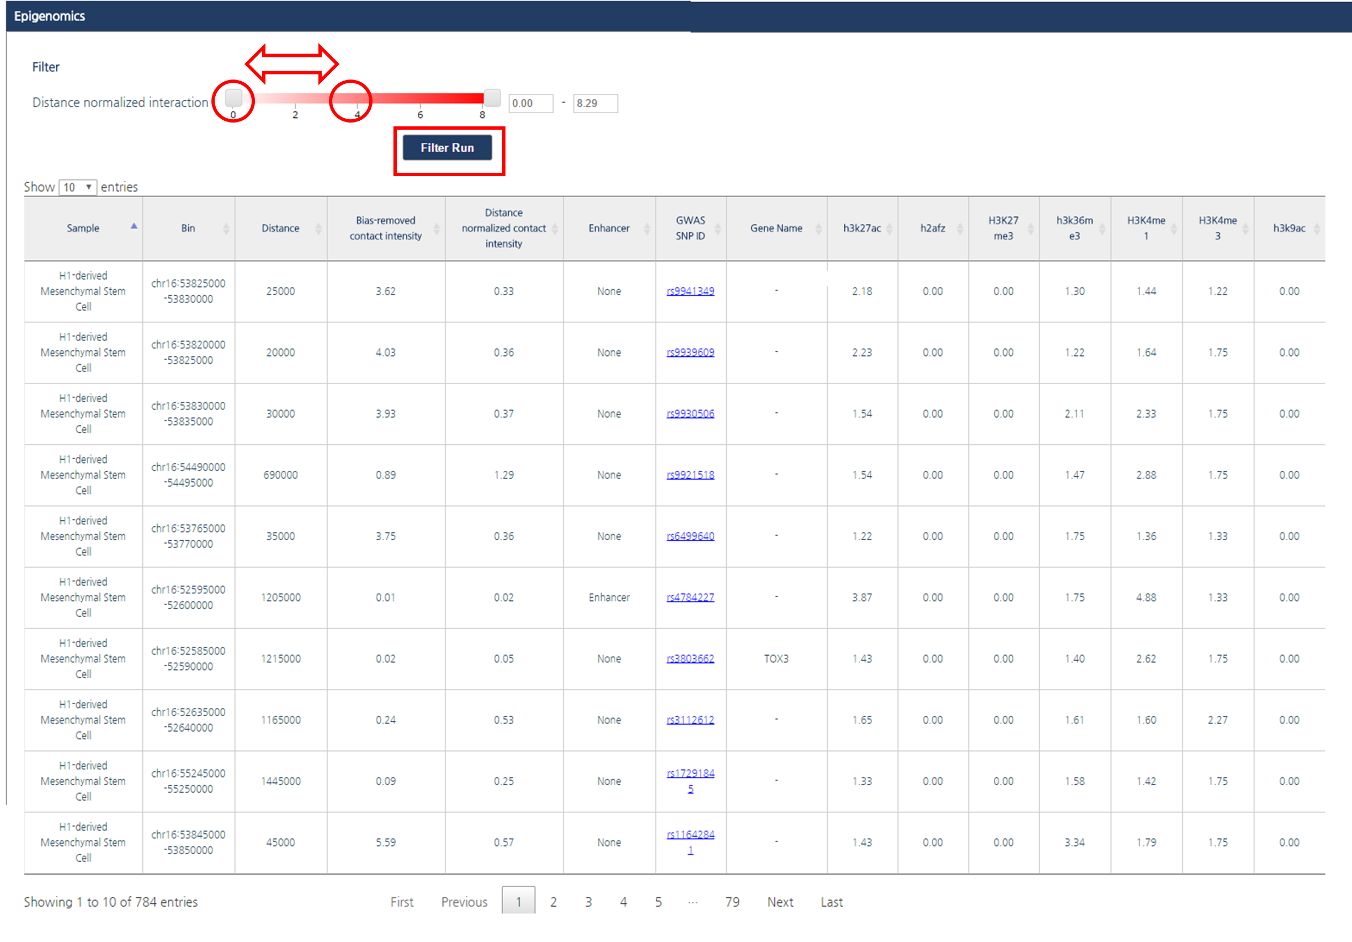Image resolution: width=1352 pixels, height=942 pixels.
Task: Select pagination page 1
Action: 519,901
